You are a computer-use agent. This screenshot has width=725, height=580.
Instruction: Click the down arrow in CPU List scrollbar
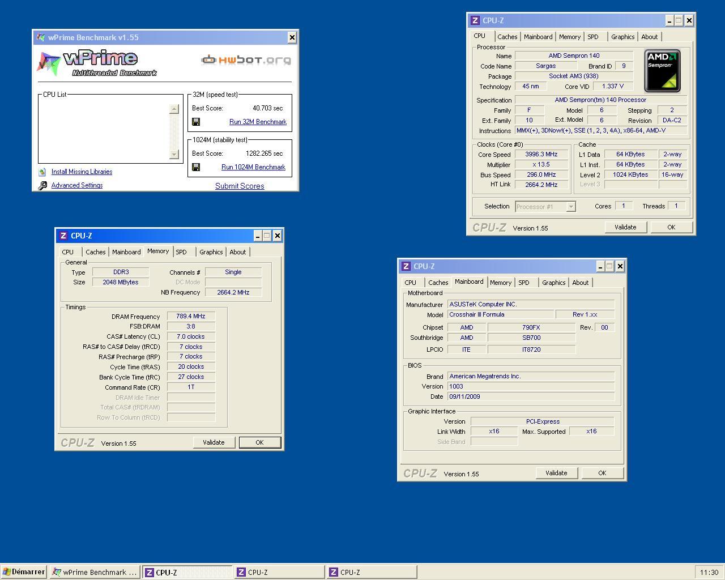point(174,154)
